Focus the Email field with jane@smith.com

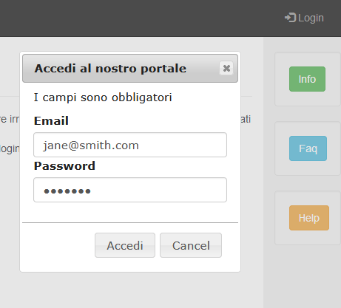(130, 145)
